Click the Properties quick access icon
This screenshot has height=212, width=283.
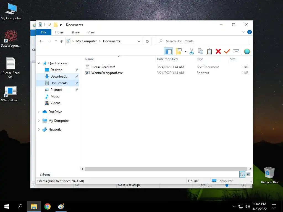point(49,25)
